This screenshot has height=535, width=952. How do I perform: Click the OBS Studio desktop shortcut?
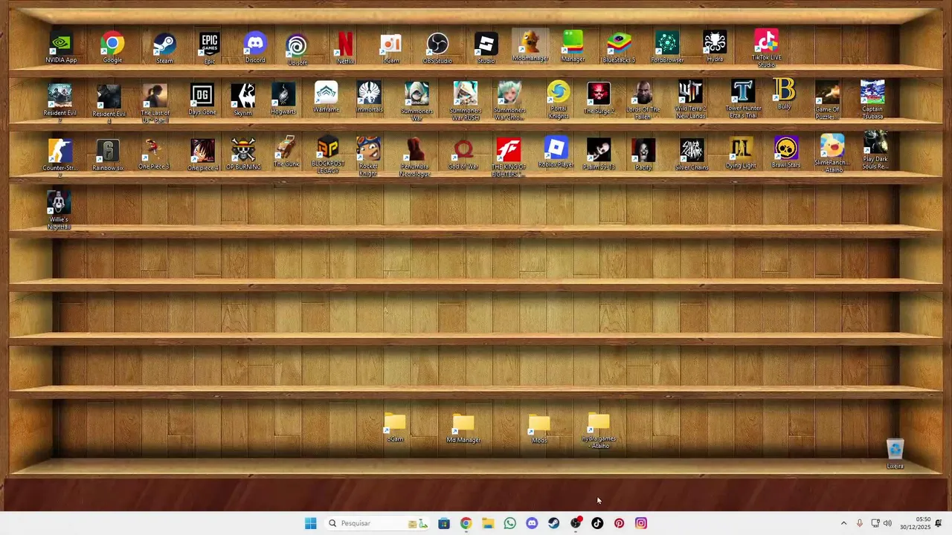437,48
